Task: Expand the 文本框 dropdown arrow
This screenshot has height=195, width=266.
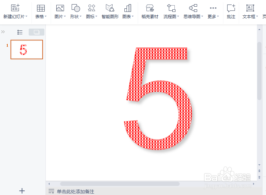Action: 257,16
